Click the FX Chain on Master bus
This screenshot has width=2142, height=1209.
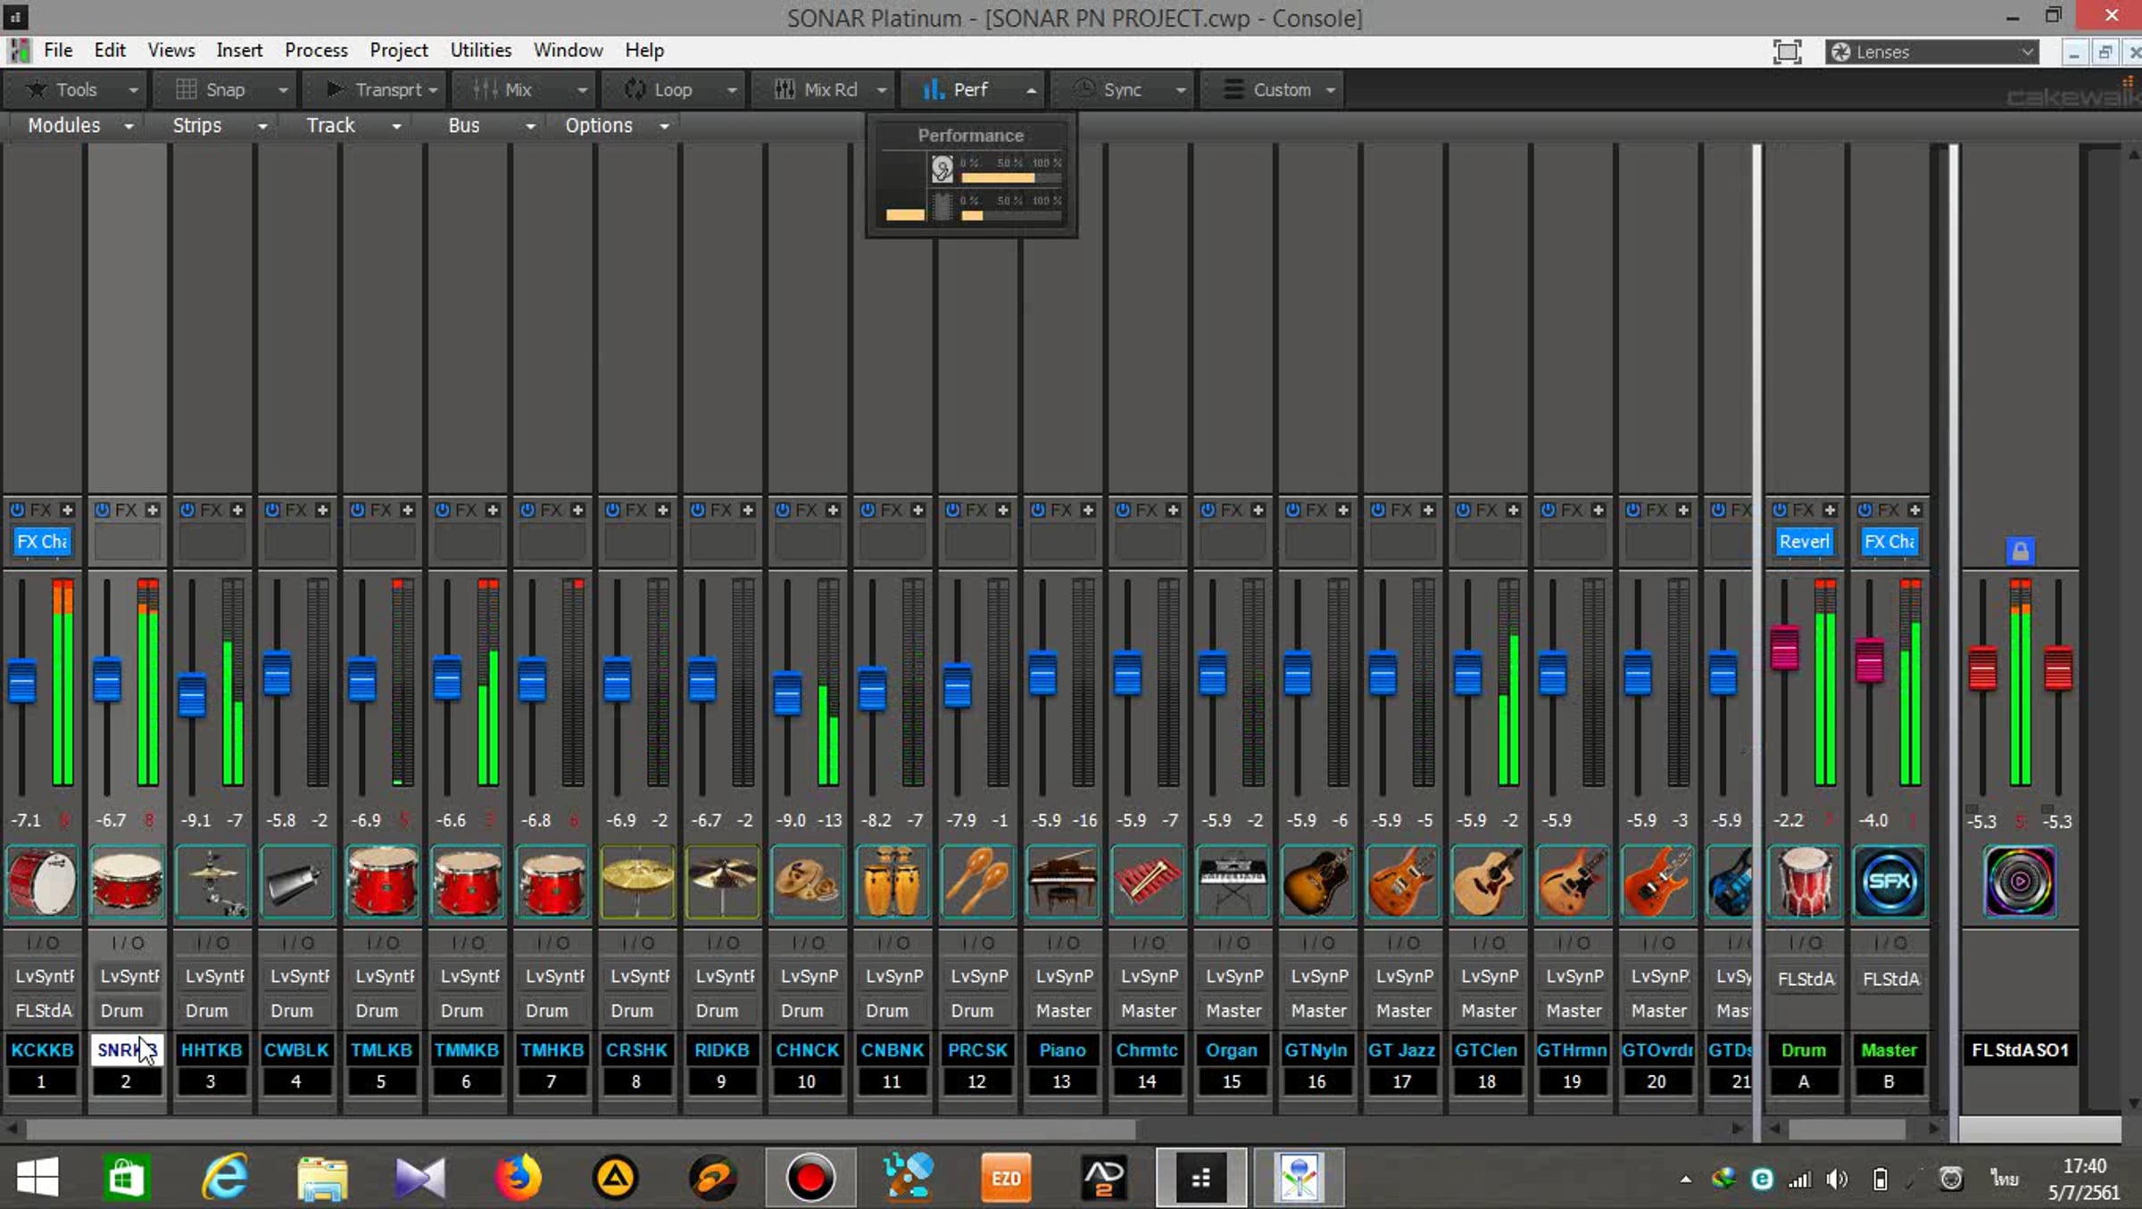(x=1889, y=542)
